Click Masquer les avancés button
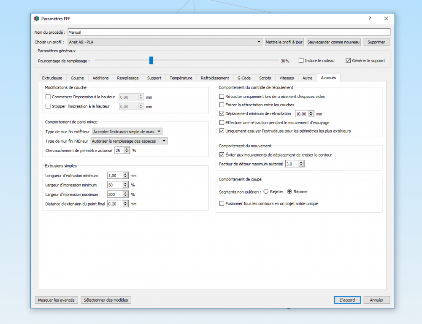Viewport: 422px width, 324px height. [x=56, y=300]
